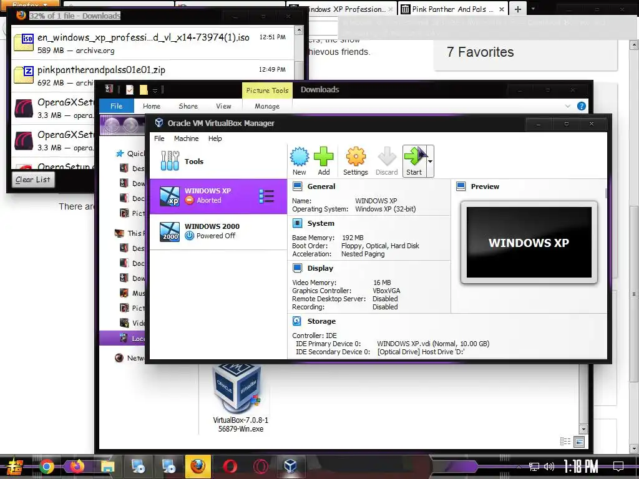Switch to Pink Panther And Pals browser tab
Image resolution: width=639 pixels, height=479 pixels.
(x=452, y=9)
